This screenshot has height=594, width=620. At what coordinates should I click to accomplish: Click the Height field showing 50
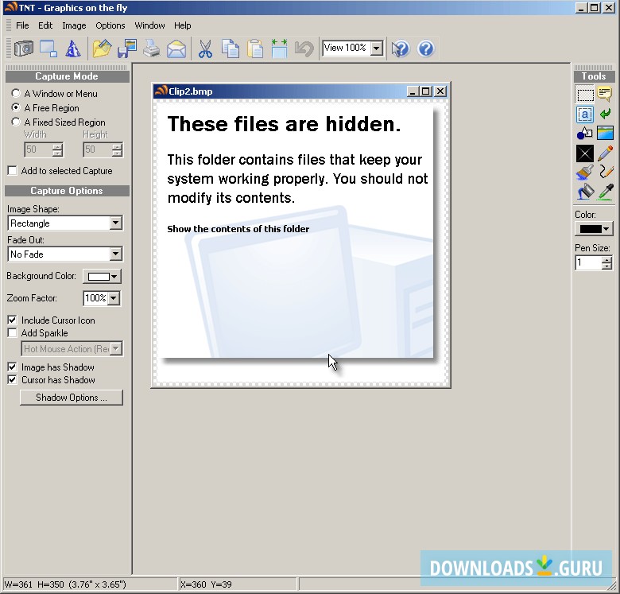coord(97,149)
